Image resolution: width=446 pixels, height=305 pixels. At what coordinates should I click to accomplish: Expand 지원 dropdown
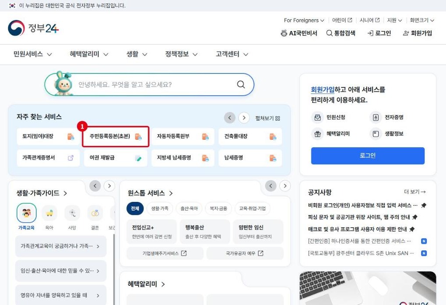click(394, 20)
